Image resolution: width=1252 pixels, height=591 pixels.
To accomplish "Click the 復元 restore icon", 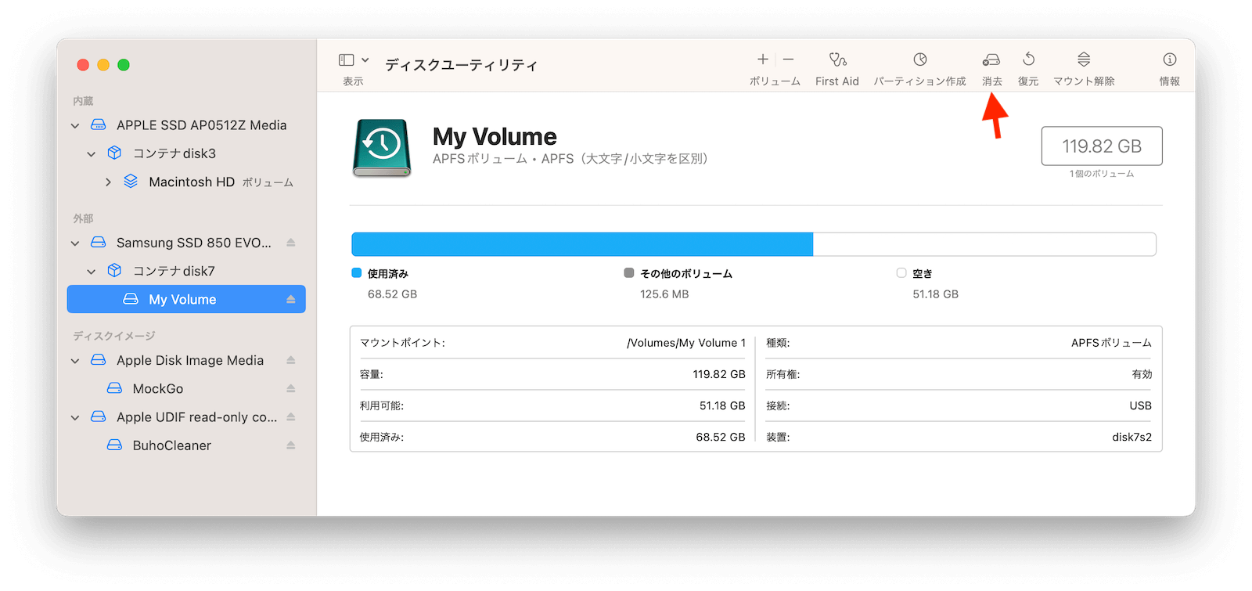I will [1028, 59].
